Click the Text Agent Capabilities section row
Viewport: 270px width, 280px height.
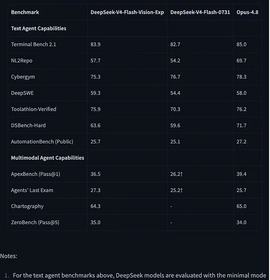coord(135,28)
